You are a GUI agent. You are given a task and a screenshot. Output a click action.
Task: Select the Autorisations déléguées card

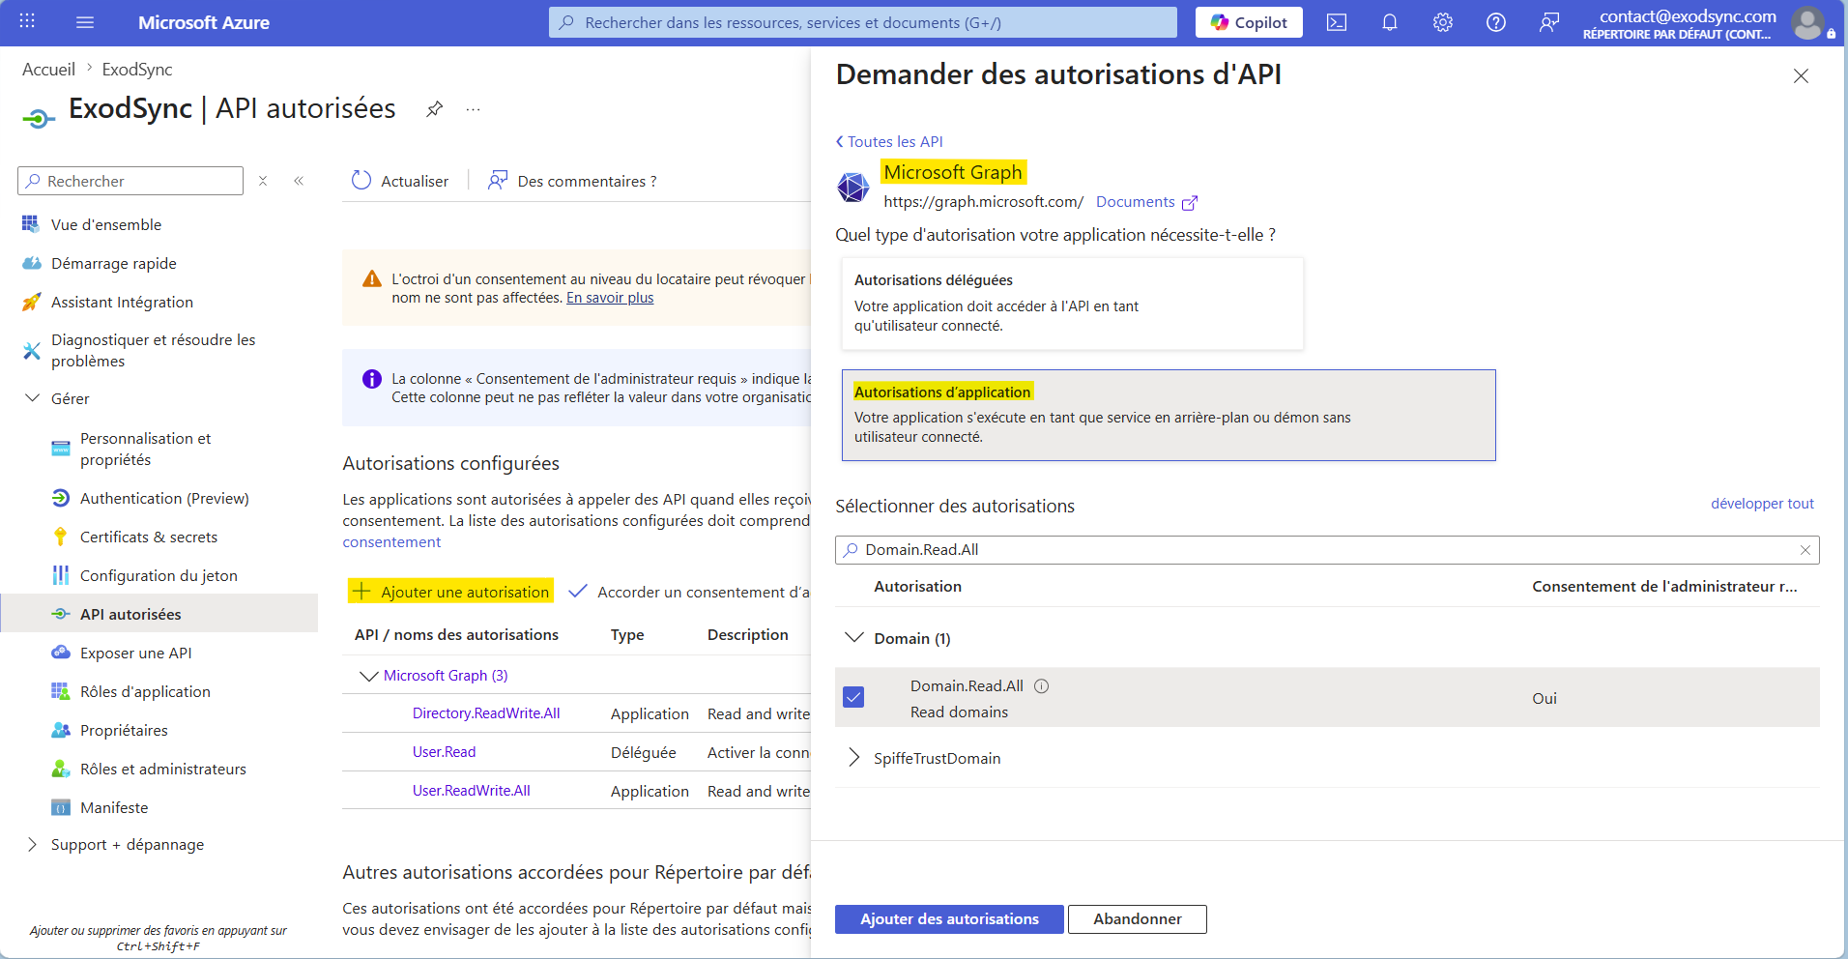pos(1073,304)
